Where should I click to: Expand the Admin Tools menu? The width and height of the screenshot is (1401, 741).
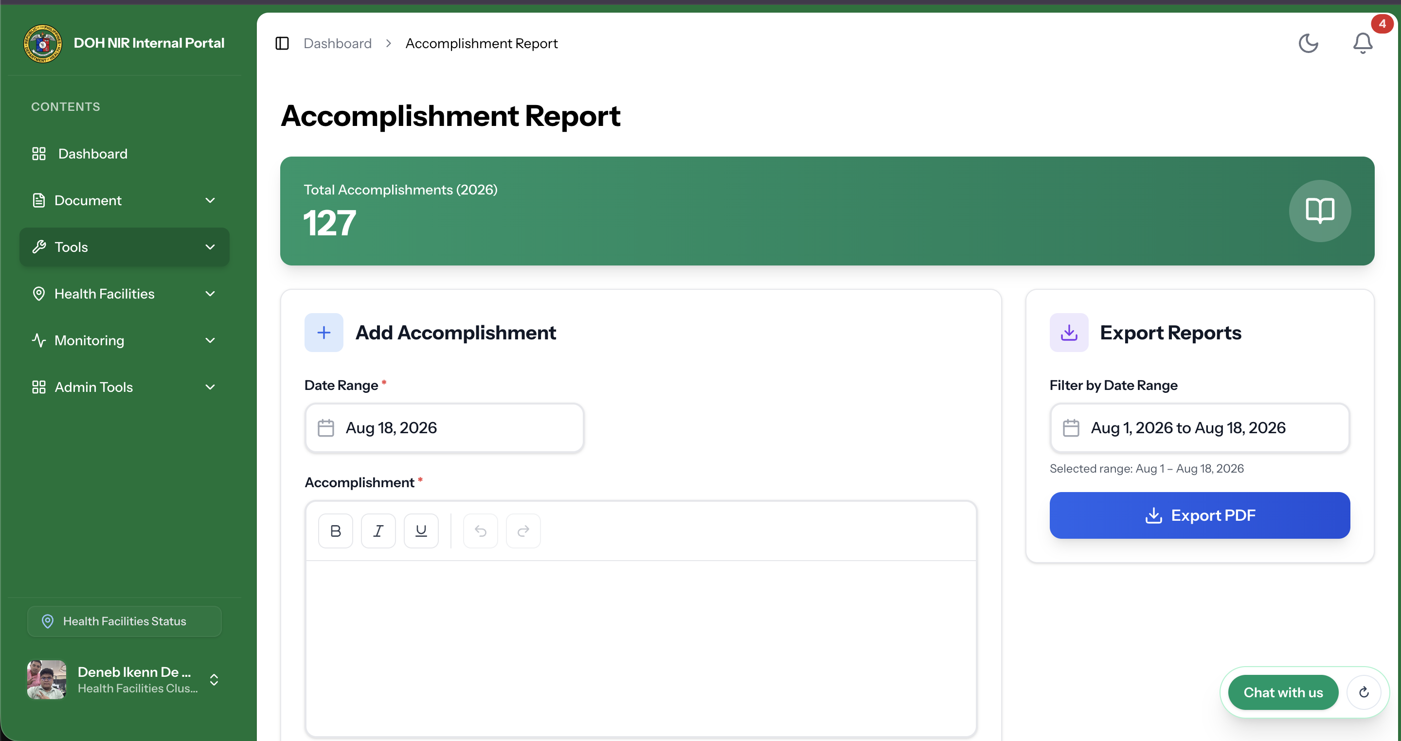click(125, 387)
